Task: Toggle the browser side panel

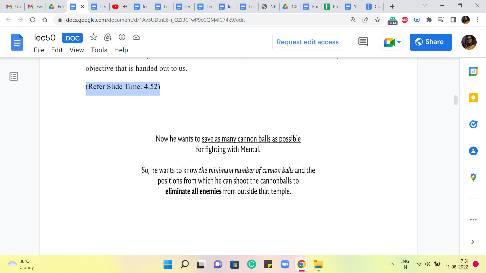Action: (453, 20)
